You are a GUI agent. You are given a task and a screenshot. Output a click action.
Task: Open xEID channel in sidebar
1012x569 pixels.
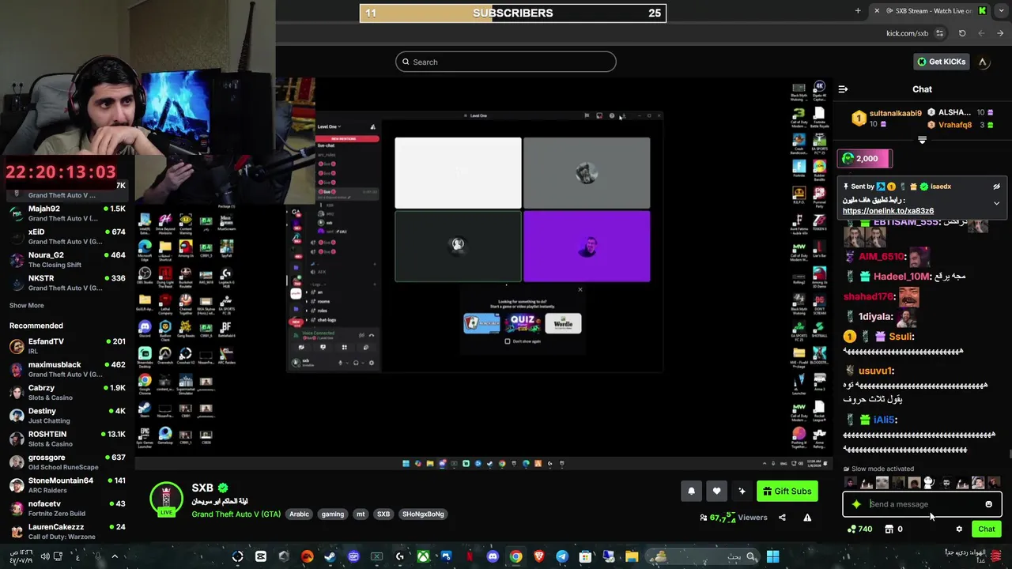pyautogui.click(x=67, y=236)
